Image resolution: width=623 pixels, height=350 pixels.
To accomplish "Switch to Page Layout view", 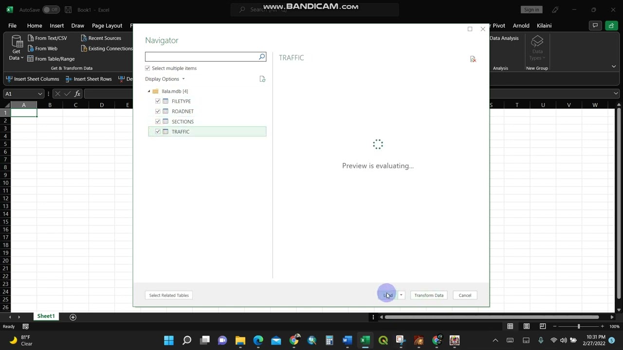I will [x=526, y=326].
